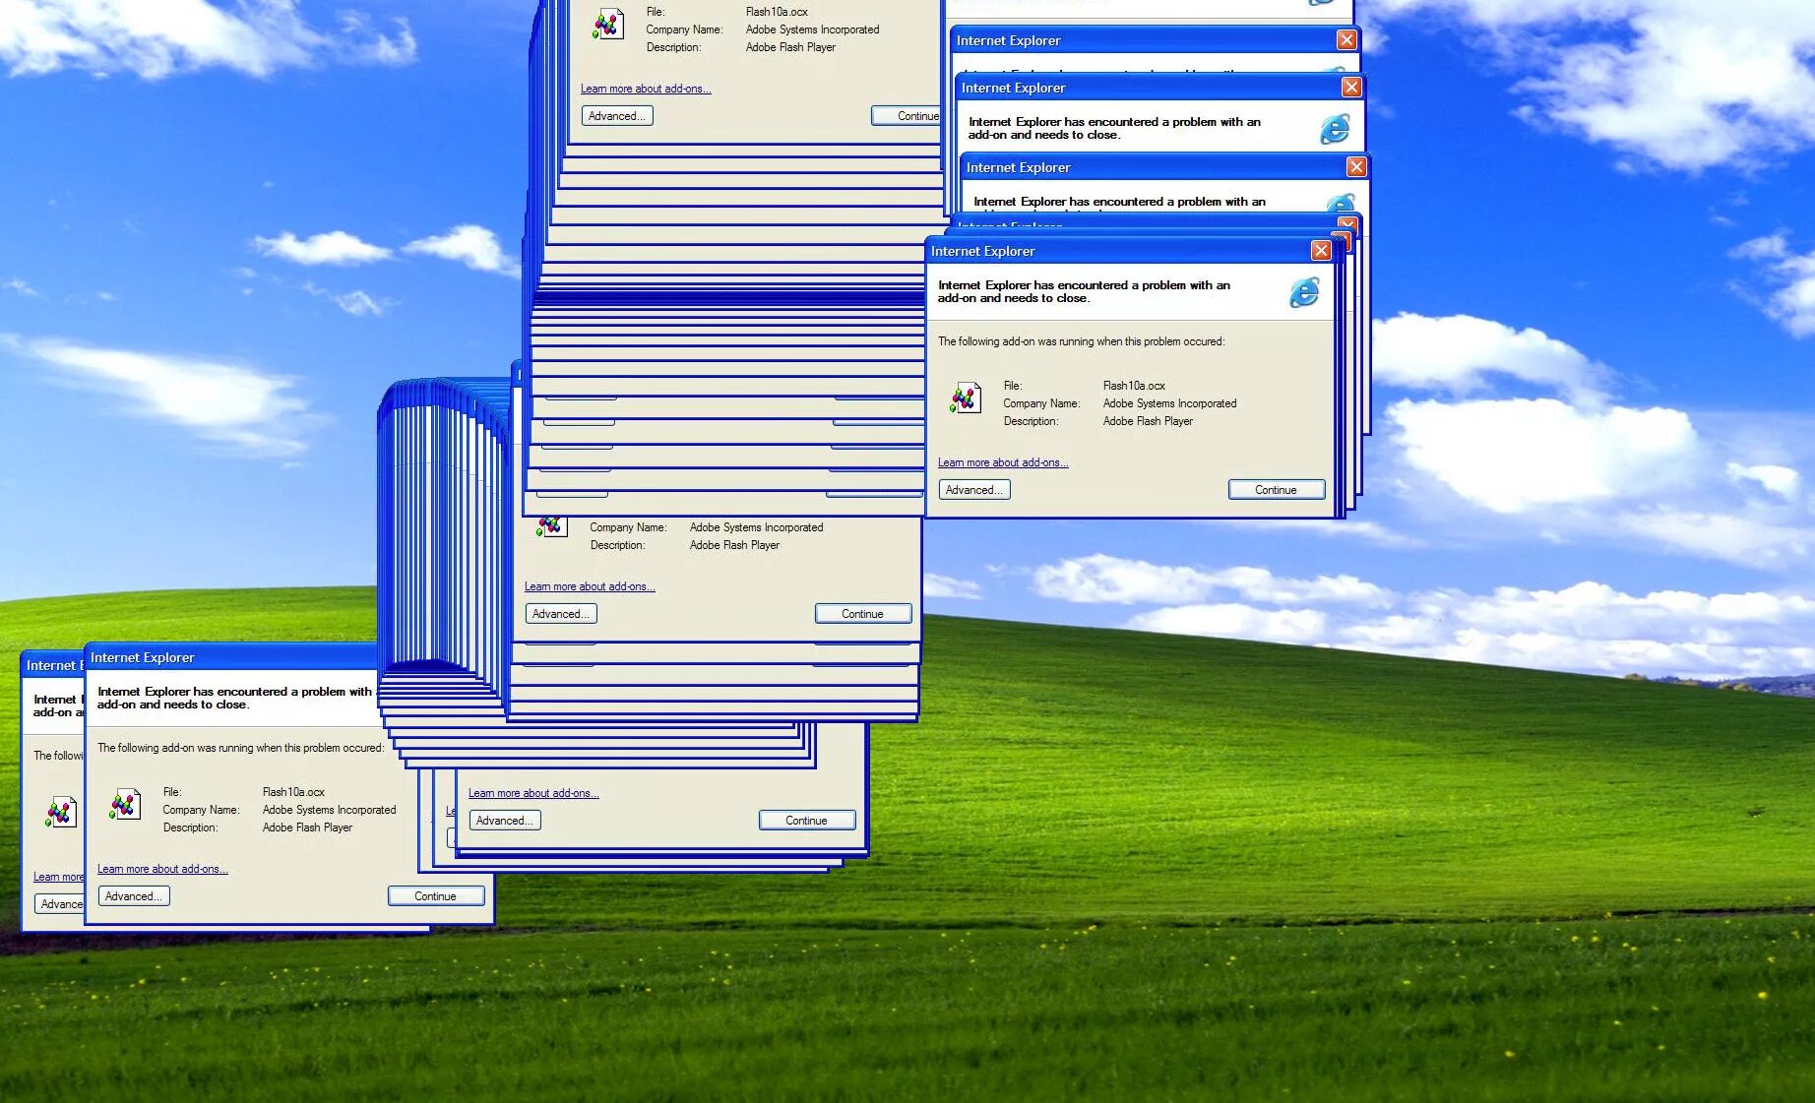1815x1103 pixels.
Task: Close the frontmost right Internet Explorer dialog
Action: point(1321,251)
